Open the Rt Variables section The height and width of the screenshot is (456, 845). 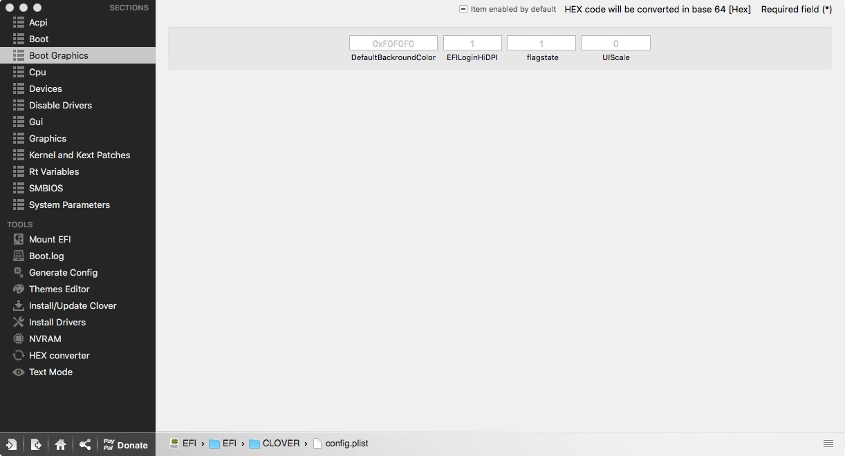pos(77,171)
